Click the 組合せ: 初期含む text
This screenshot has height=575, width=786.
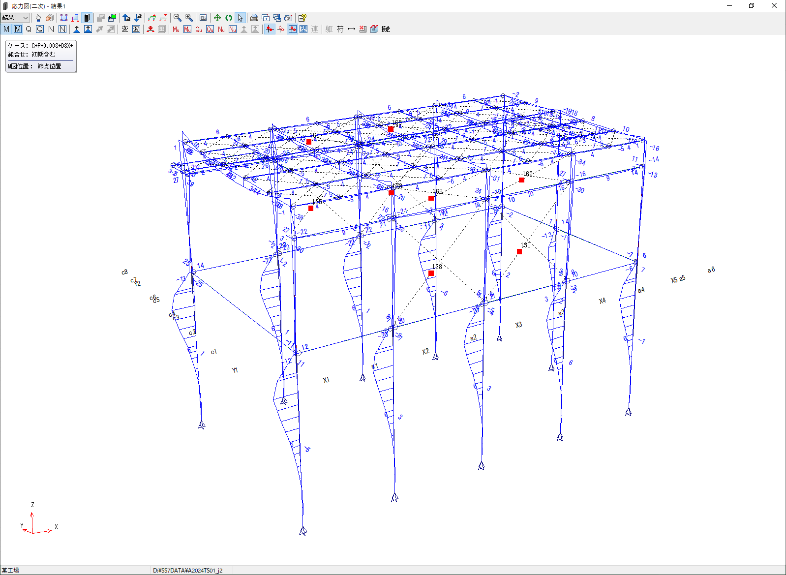coord(31,55)
